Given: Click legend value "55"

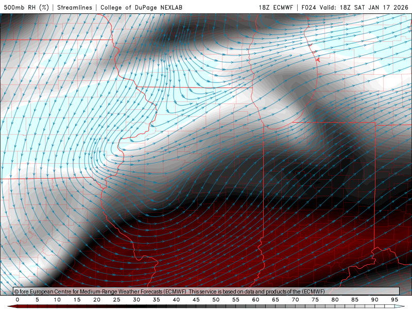Looking at the screenshot, I should point(236,300).
